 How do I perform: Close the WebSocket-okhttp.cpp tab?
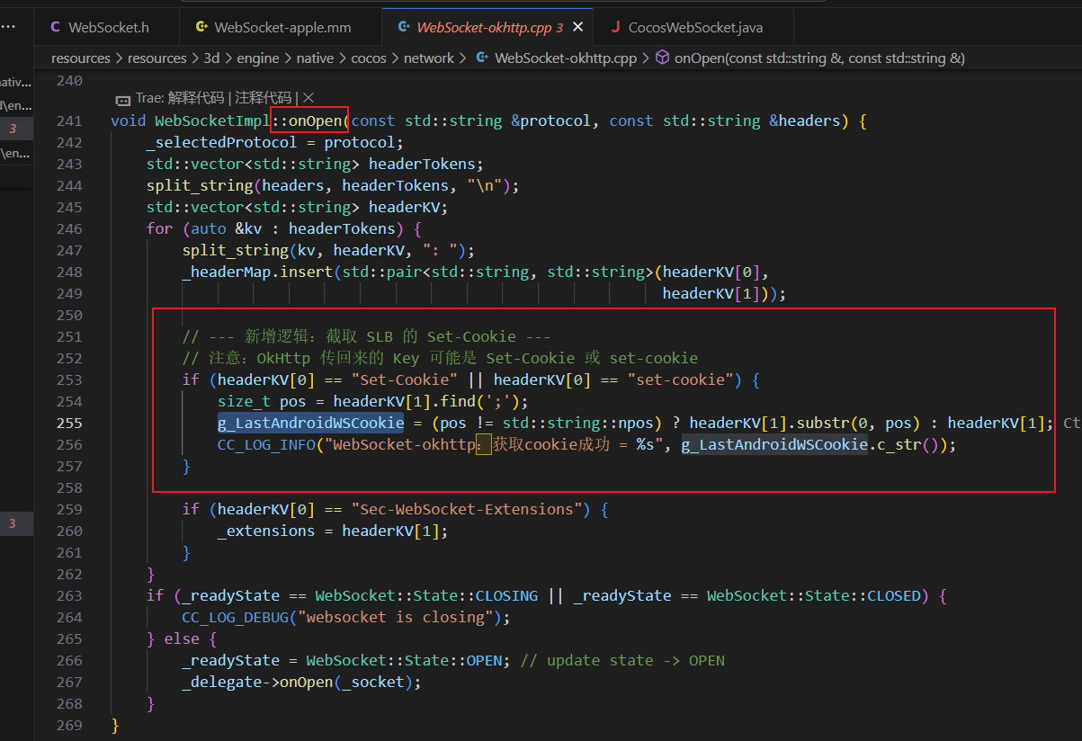pyautogui.click(x=578, y=27)
